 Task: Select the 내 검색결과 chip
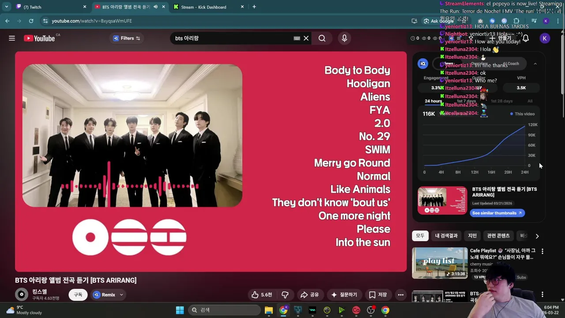pyautogui.click(x=446, y=236)
